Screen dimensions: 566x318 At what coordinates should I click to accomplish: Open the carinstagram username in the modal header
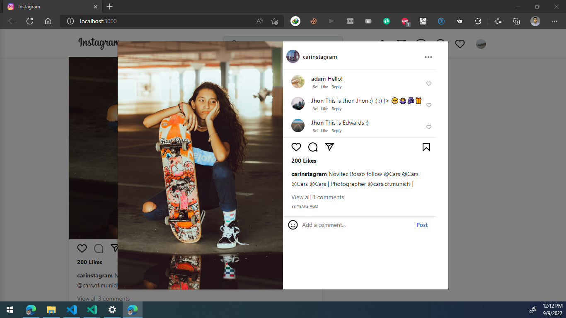coord(320,57)
